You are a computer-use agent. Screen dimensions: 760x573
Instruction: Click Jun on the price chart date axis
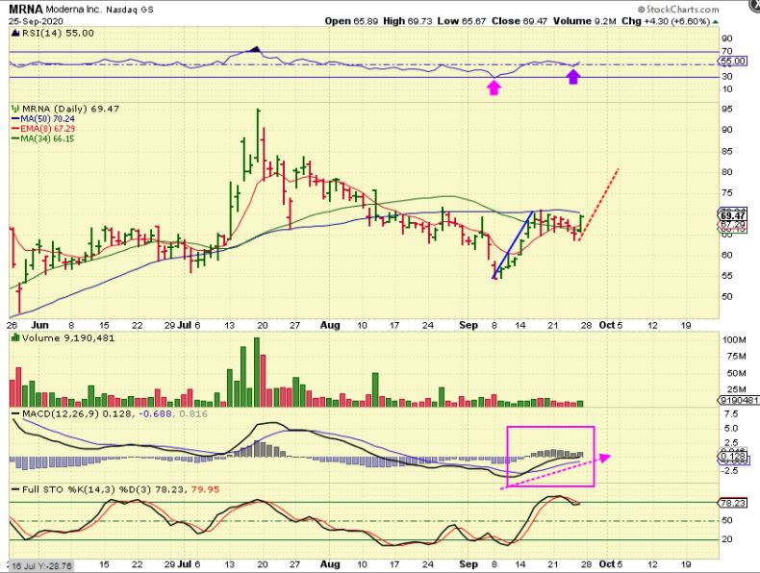click(39, 325)
